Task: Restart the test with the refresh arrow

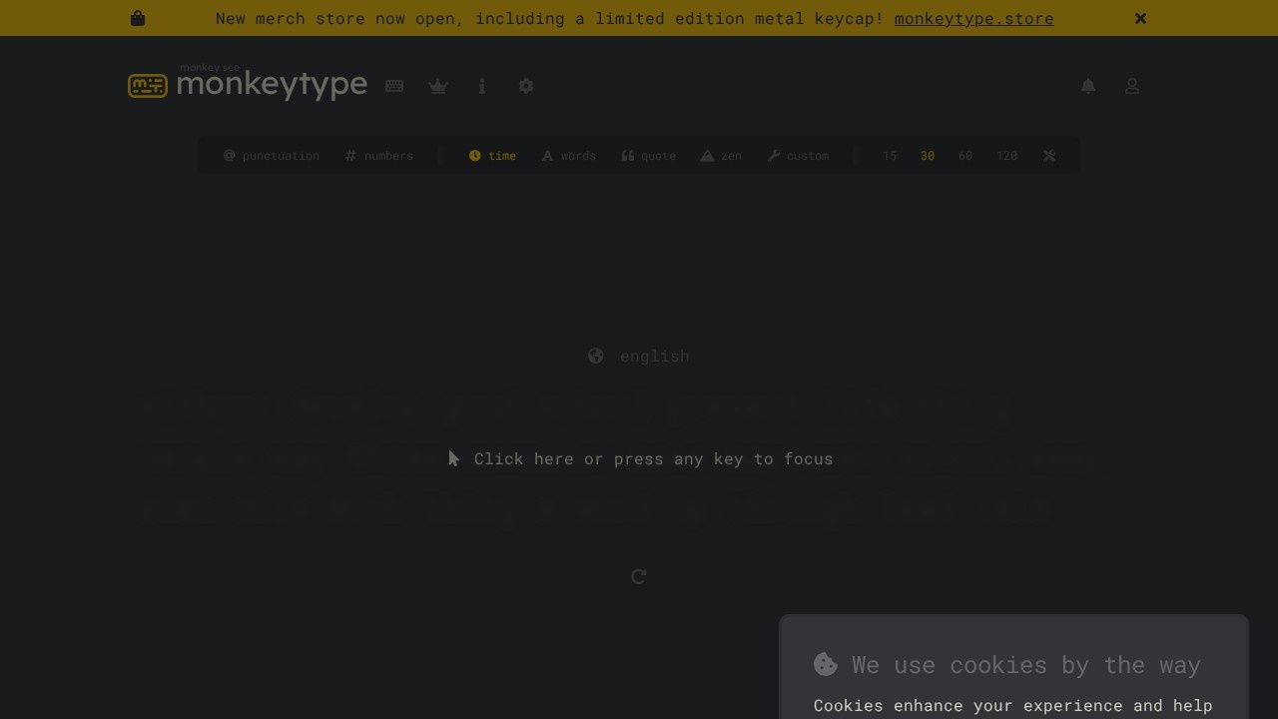Action: [x=638, y=576]
